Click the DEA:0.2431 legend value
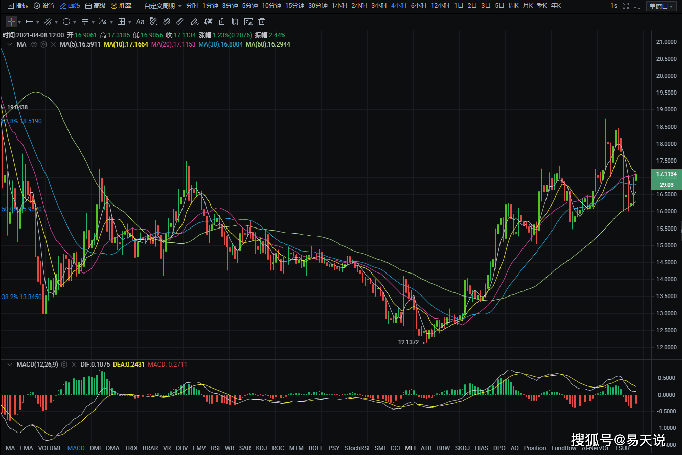Screen dimensions: 682x455 coord(129,365)
